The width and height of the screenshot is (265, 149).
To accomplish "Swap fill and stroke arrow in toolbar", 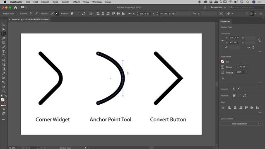I will click(x=5, y=96).
